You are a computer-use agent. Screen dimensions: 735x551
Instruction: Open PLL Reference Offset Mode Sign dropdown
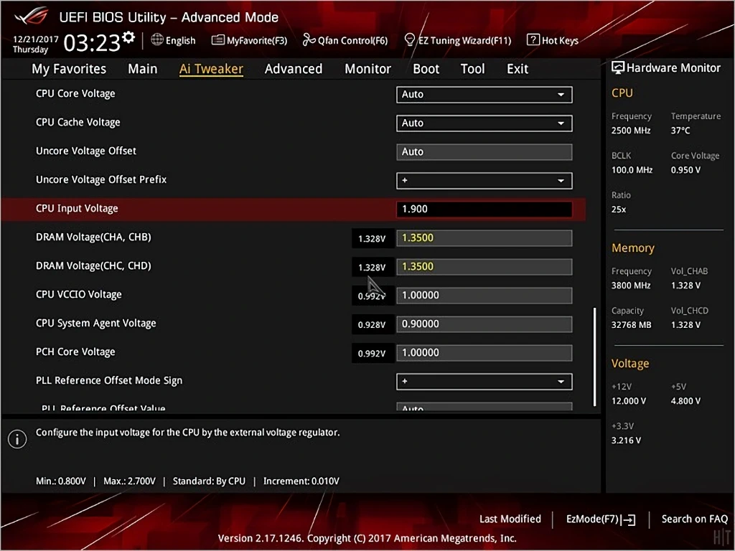[484, 382]
